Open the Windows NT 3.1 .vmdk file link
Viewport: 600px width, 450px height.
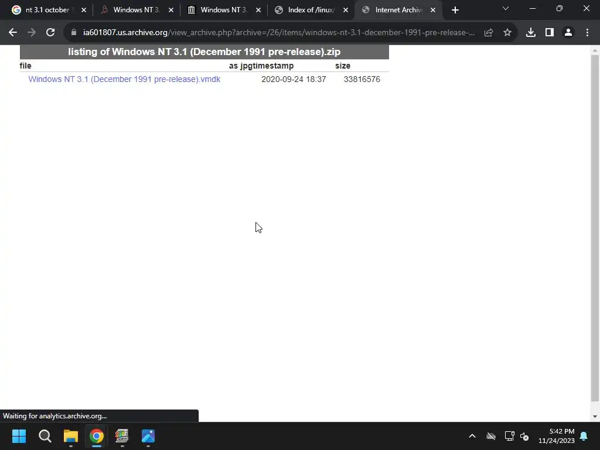[124, 79]
